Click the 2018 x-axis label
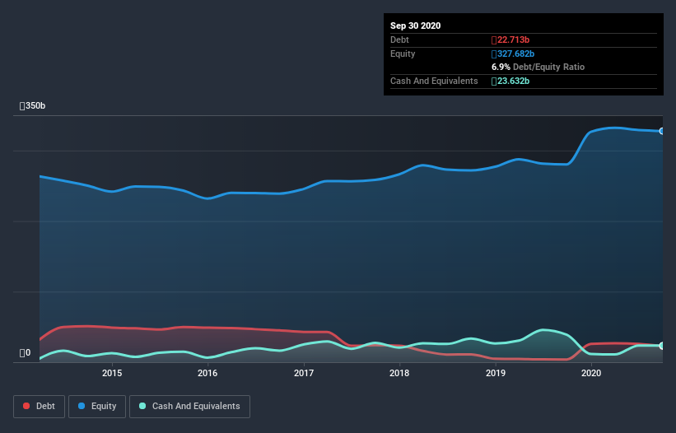The image size is (676, 433). (399, 373)
